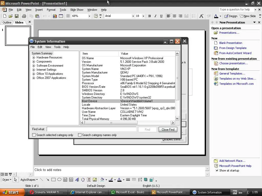Switch to Normal view button
Screen dimensions: 262x196
point(2,174)
